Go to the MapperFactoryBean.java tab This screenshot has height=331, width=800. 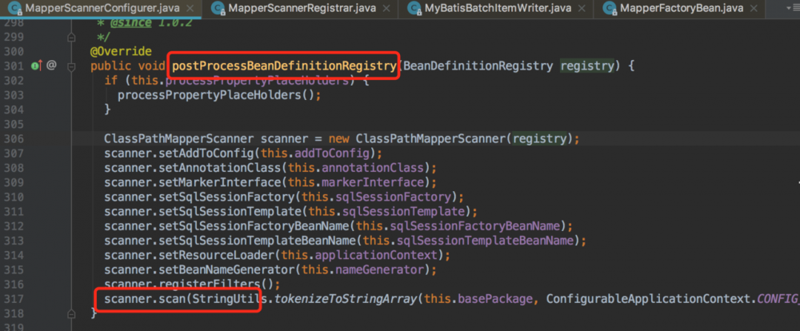682,8
